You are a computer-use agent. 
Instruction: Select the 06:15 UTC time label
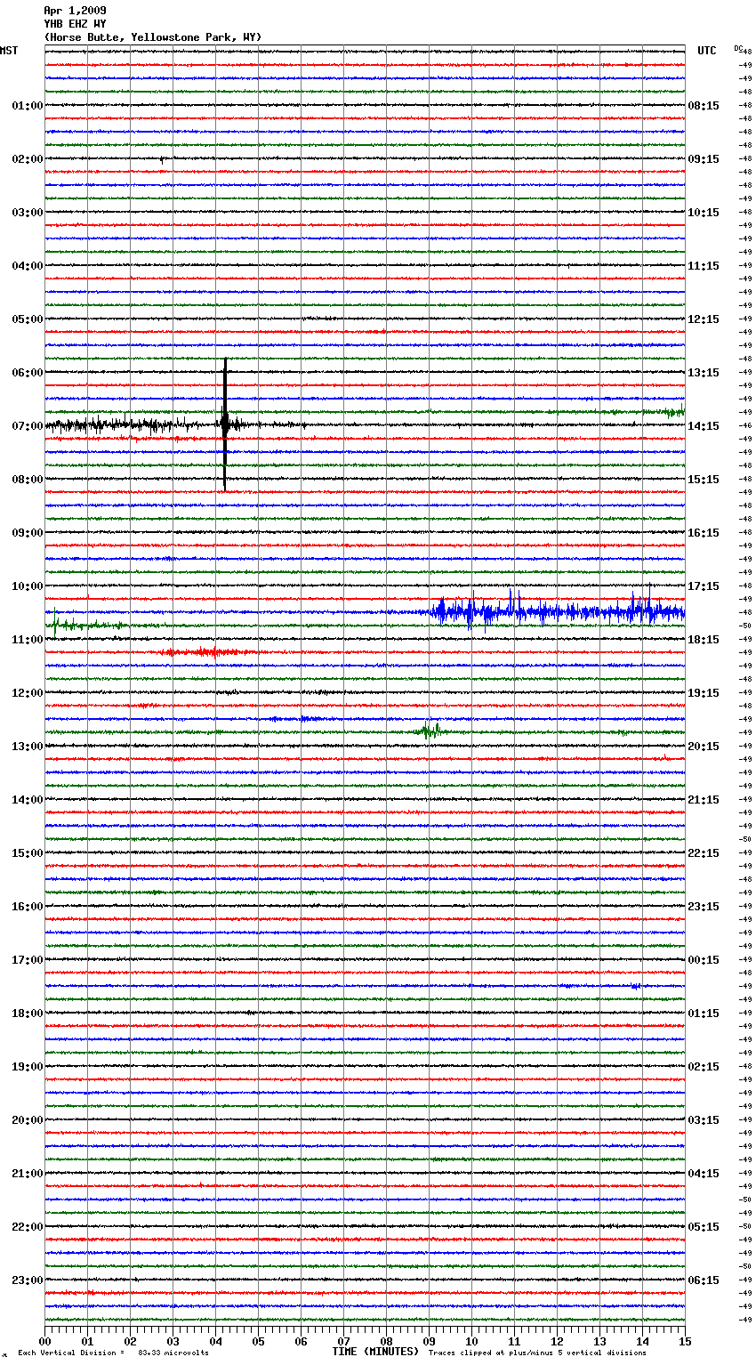click(704, 1280)
